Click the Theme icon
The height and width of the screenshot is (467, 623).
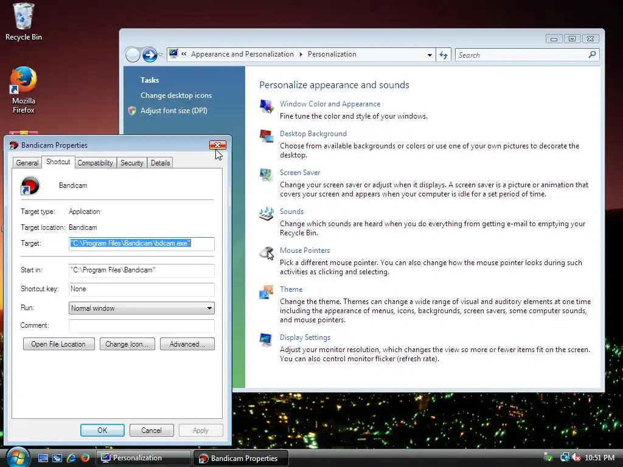(266, 292)
